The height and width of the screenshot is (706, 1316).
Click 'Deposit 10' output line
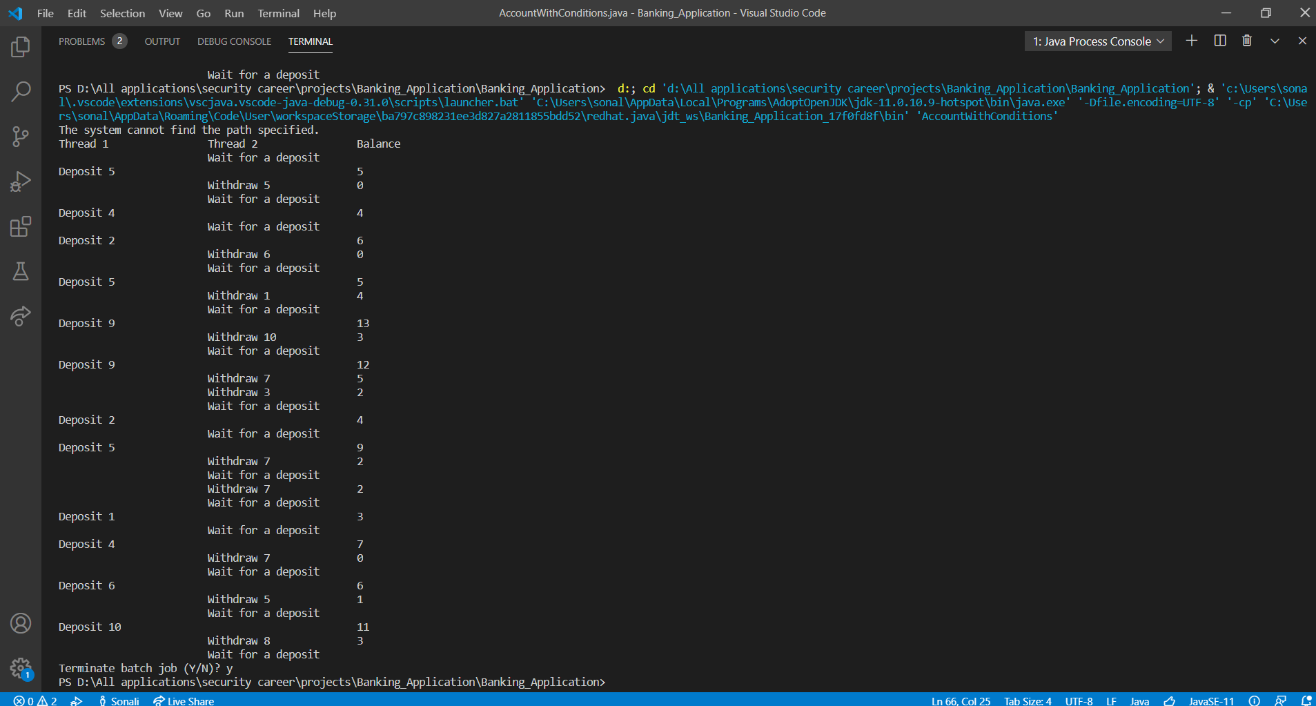(x=90, y=627)
